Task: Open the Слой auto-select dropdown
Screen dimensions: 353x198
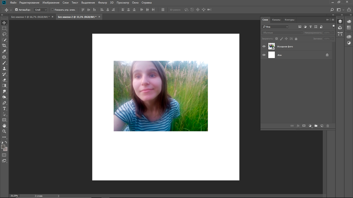Action: pos(41,10)
